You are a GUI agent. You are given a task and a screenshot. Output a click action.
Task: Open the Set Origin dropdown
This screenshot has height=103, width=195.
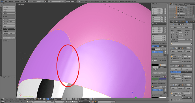tap(9, 29)
